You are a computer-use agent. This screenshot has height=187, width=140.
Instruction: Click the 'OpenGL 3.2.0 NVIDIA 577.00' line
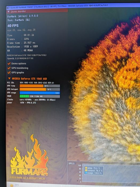pos(20,59)
